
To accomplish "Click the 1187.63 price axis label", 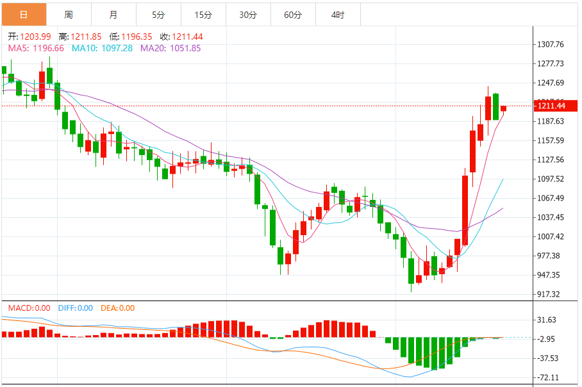I will click(x=551, y=121).
